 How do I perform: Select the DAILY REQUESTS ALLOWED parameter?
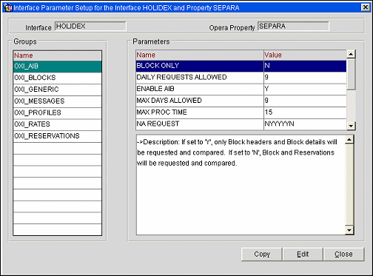pos(241,78)
